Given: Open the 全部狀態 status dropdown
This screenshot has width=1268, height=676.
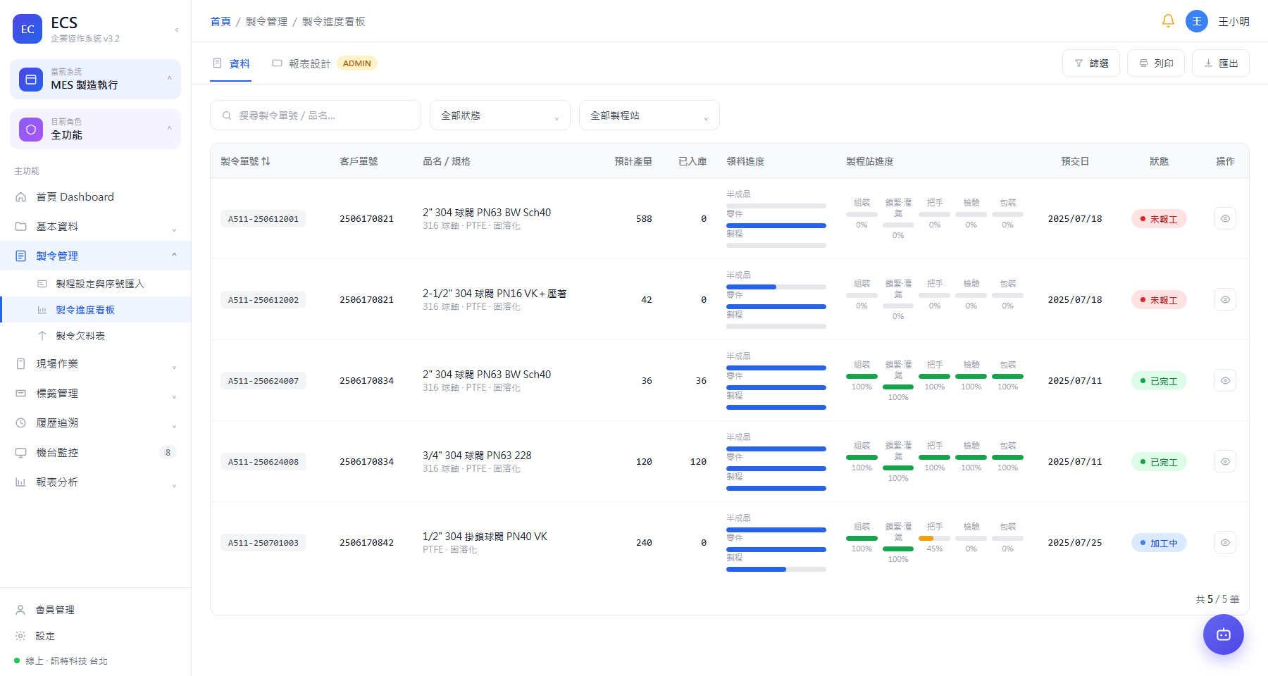Looking at the screenshot, I should pos(500,115).
